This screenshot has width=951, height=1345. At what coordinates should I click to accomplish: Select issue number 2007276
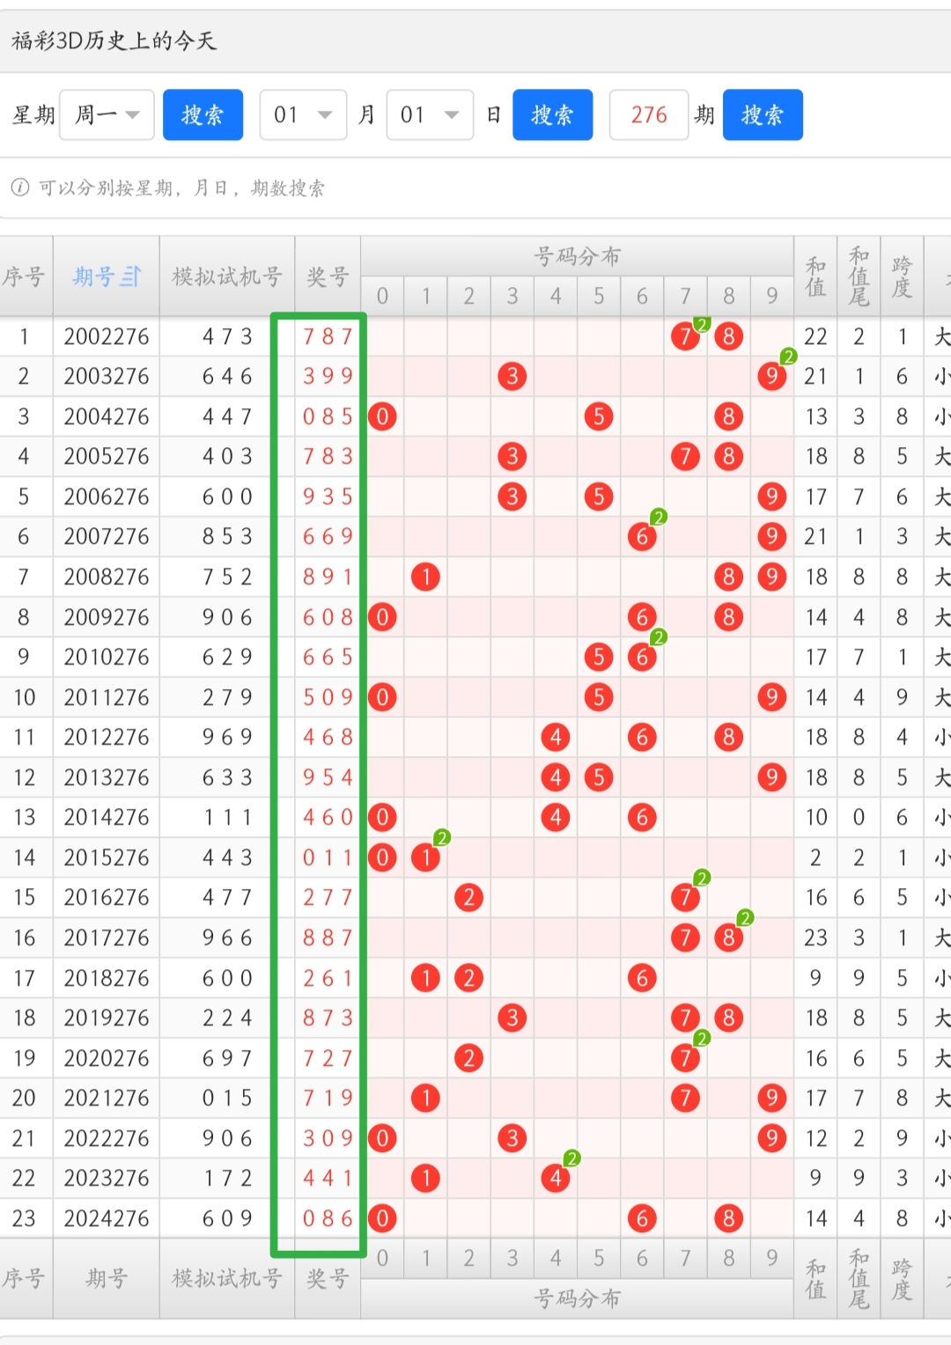click(107, 536)
